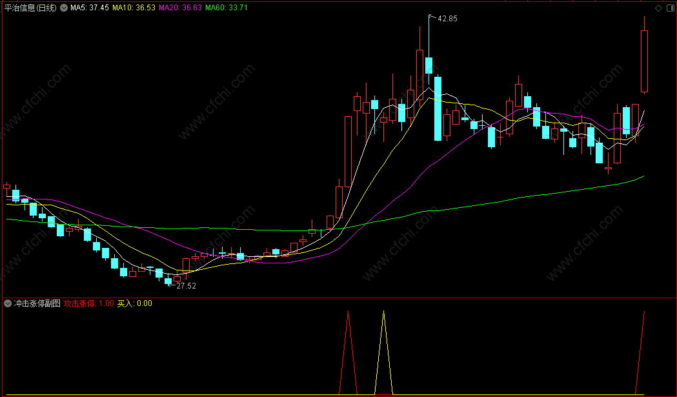The width and height of the screenshot is (677, 397).
Task: Click the diamond icon at top right
Action: pos(658,8)
